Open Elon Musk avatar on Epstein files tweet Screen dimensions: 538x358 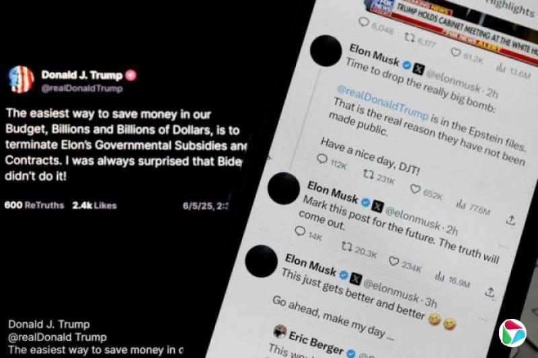pos(326,50)
